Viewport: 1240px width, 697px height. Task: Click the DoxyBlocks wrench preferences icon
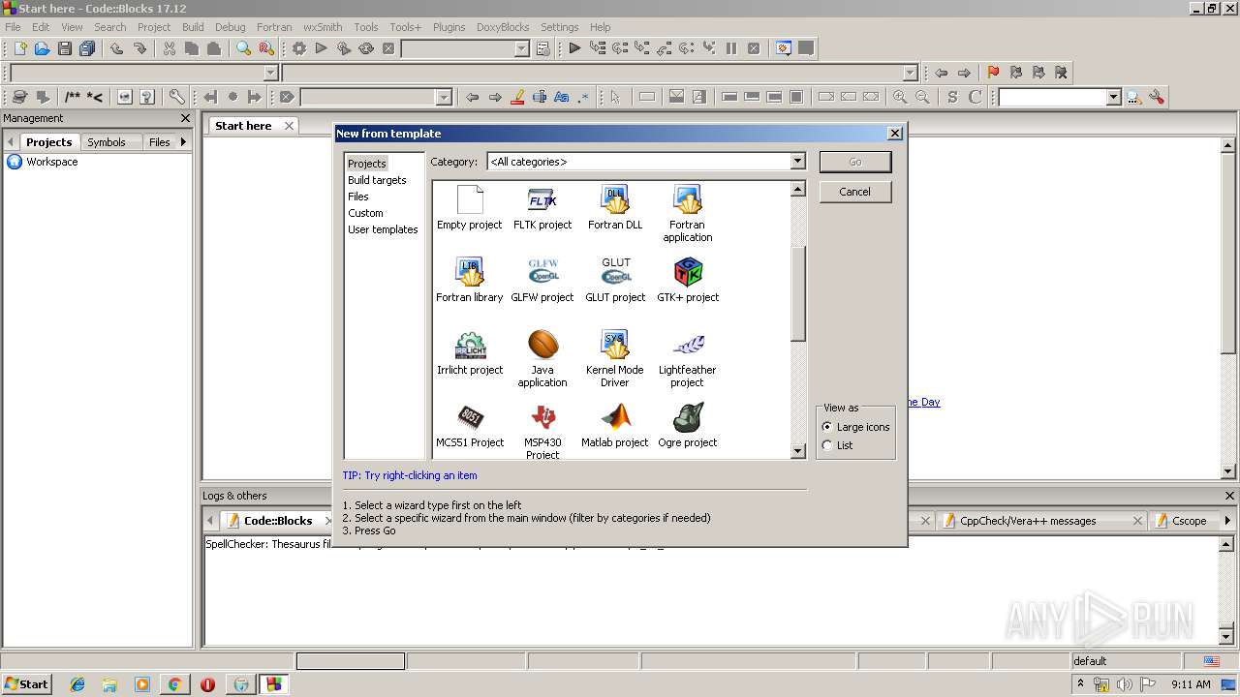(x=176, y=97)
